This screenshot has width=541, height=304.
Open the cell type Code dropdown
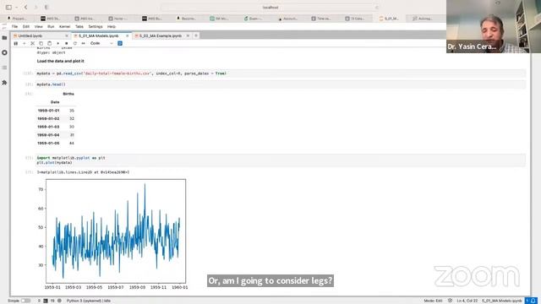click(x=101, y=43)
